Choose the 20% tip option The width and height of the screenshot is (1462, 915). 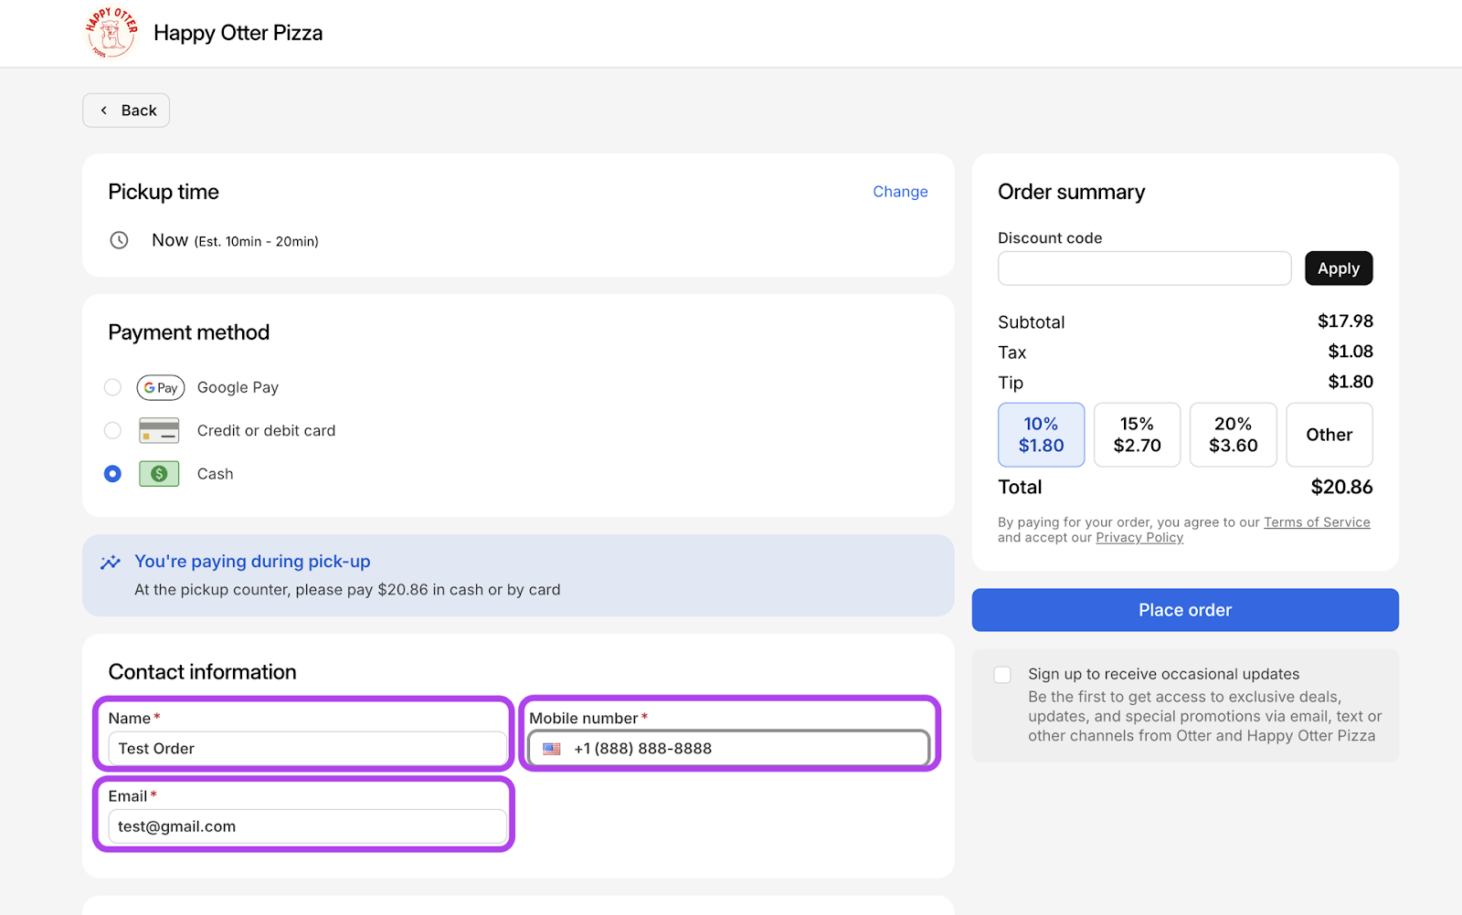pyautogui.click(x=1233, y=435)
